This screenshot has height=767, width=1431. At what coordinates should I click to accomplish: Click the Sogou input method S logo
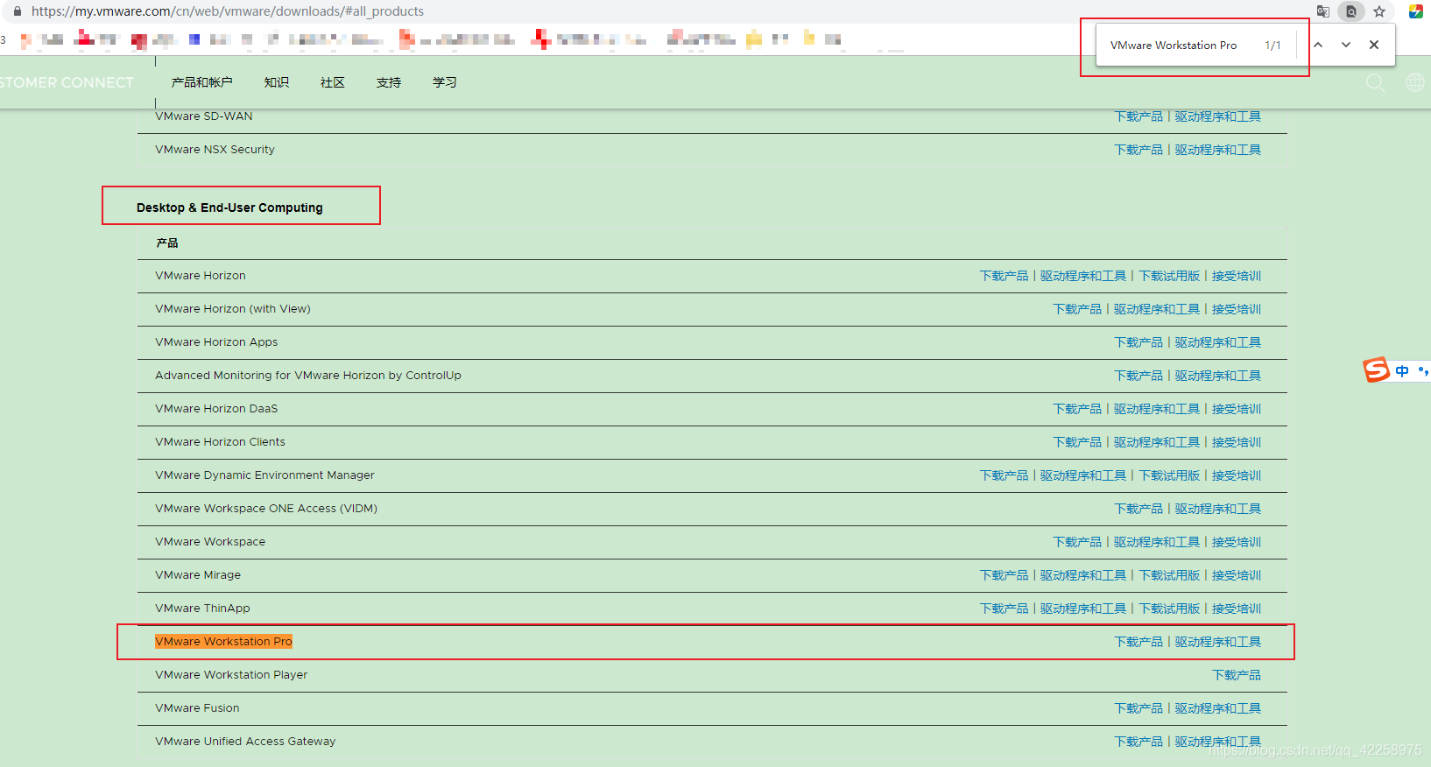point(1376,369)
